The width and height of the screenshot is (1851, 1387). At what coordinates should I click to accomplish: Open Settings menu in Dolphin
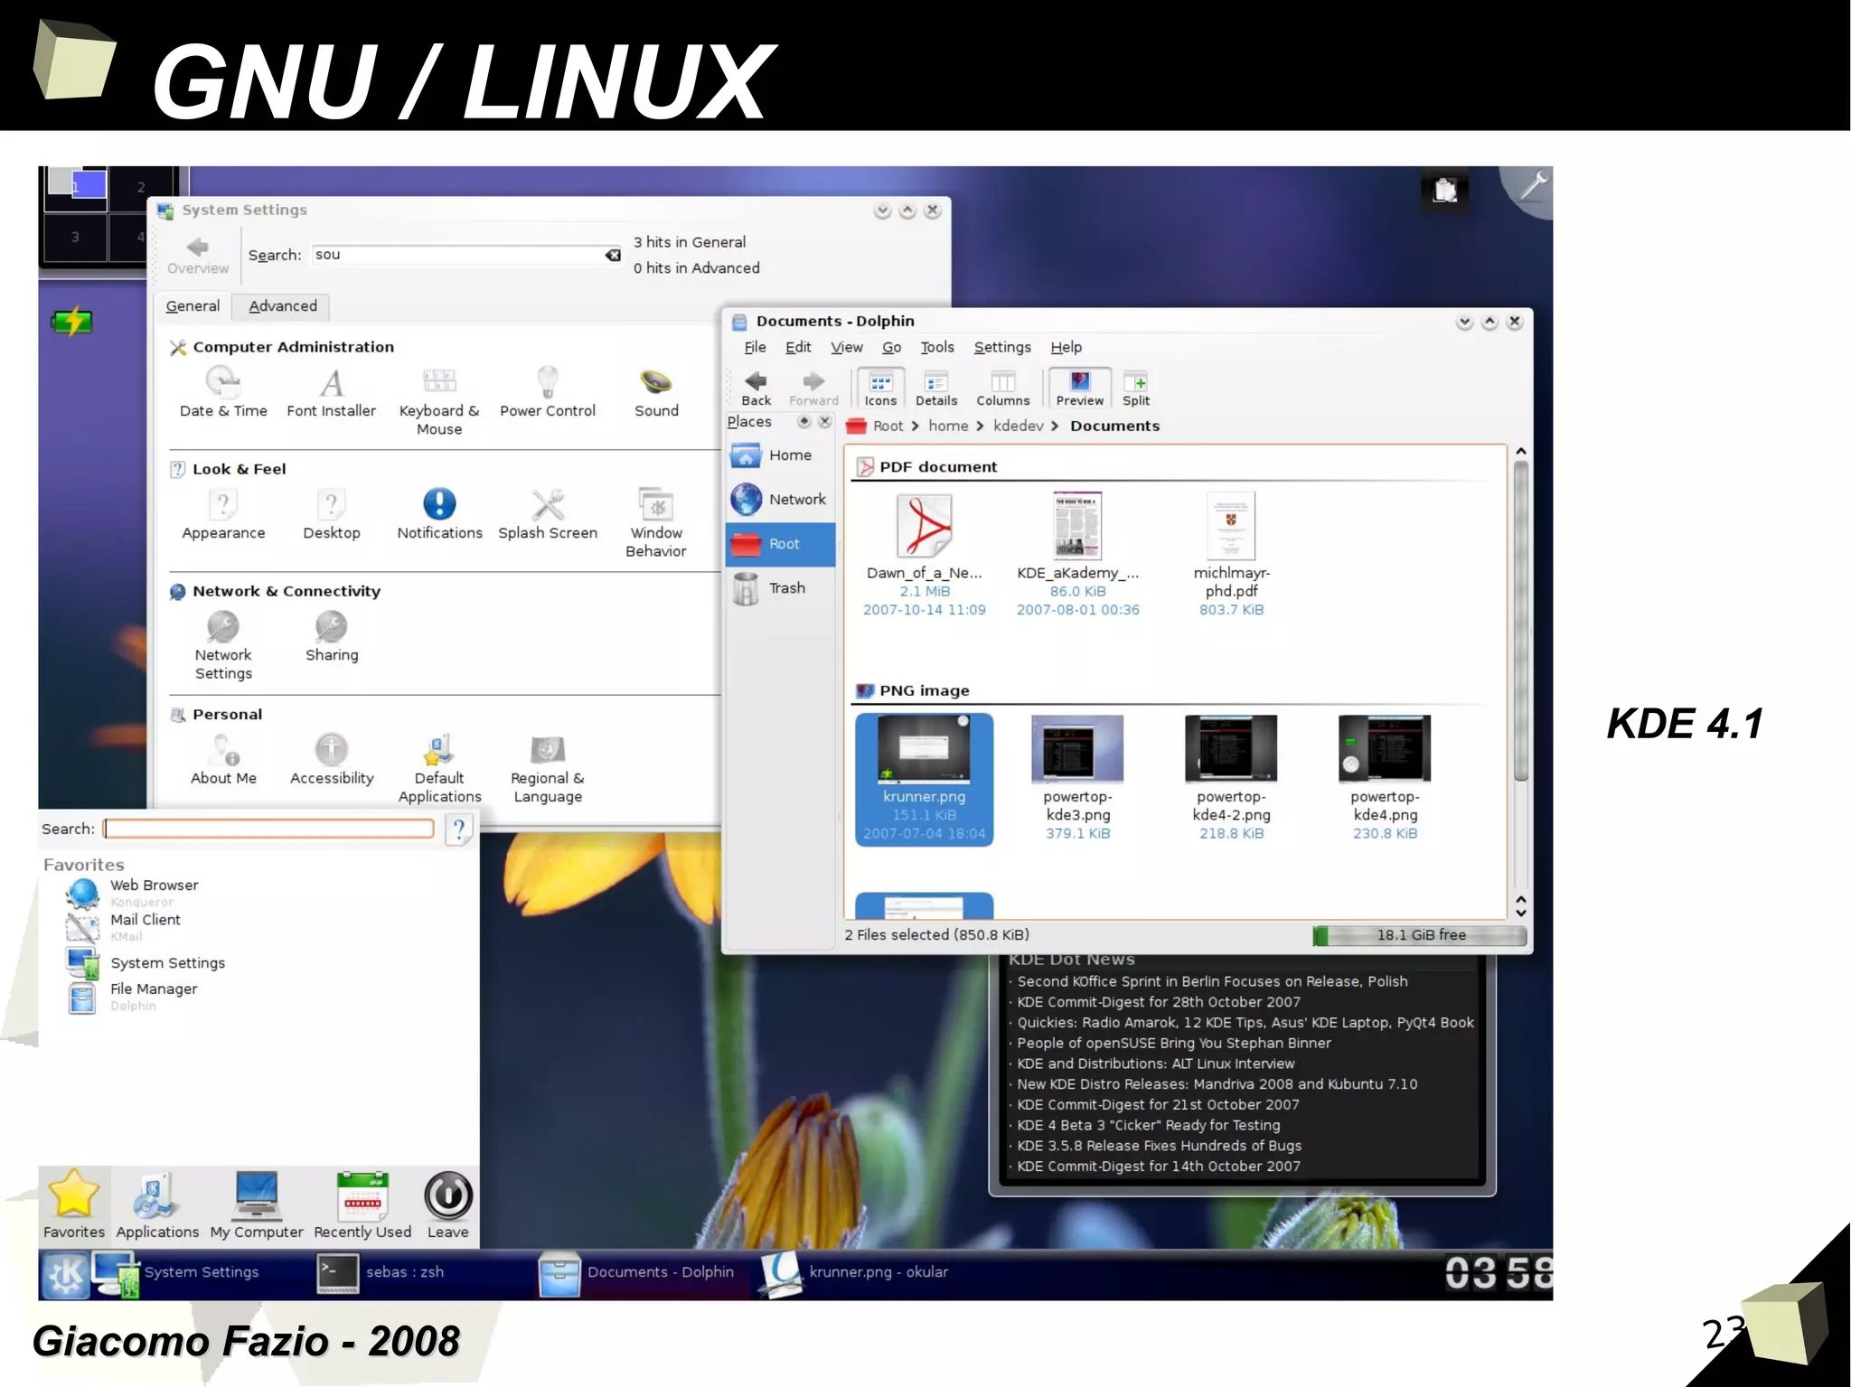coord(1002,347)
